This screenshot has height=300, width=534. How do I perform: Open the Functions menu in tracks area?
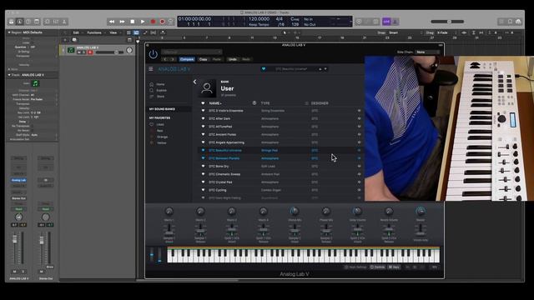point(94,32)
